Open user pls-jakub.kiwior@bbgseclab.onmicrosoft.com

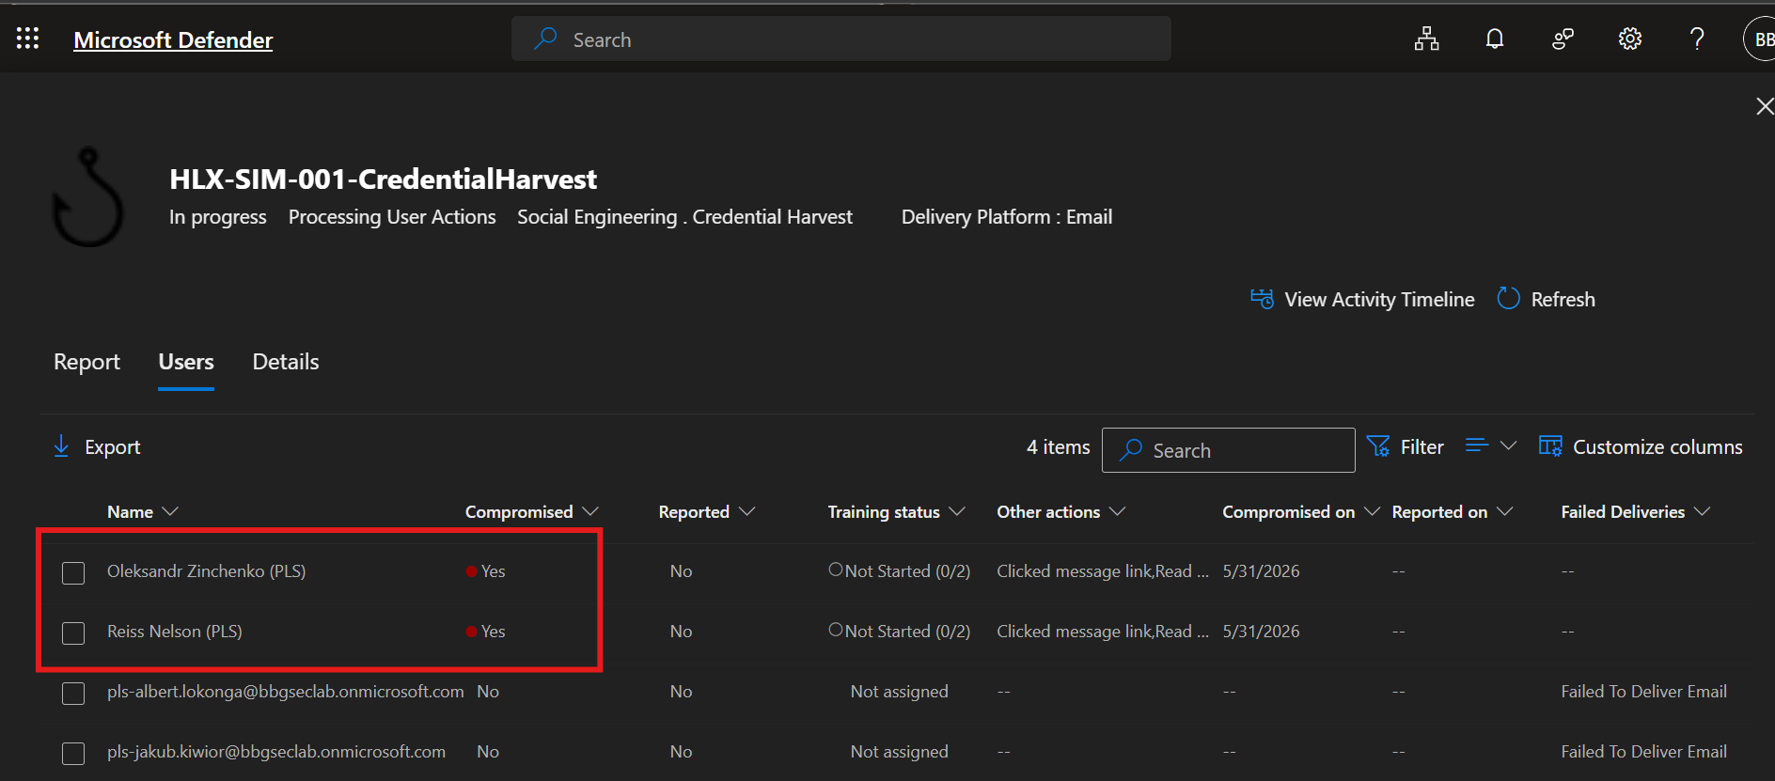click(276, 751)
